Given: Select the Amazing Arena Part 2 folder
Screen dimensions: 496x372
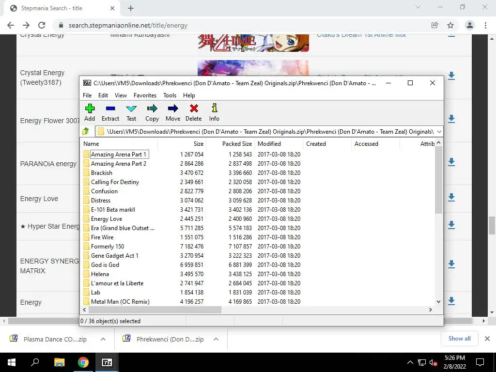Looking at the screenshot, I should [x=119, y=164].
